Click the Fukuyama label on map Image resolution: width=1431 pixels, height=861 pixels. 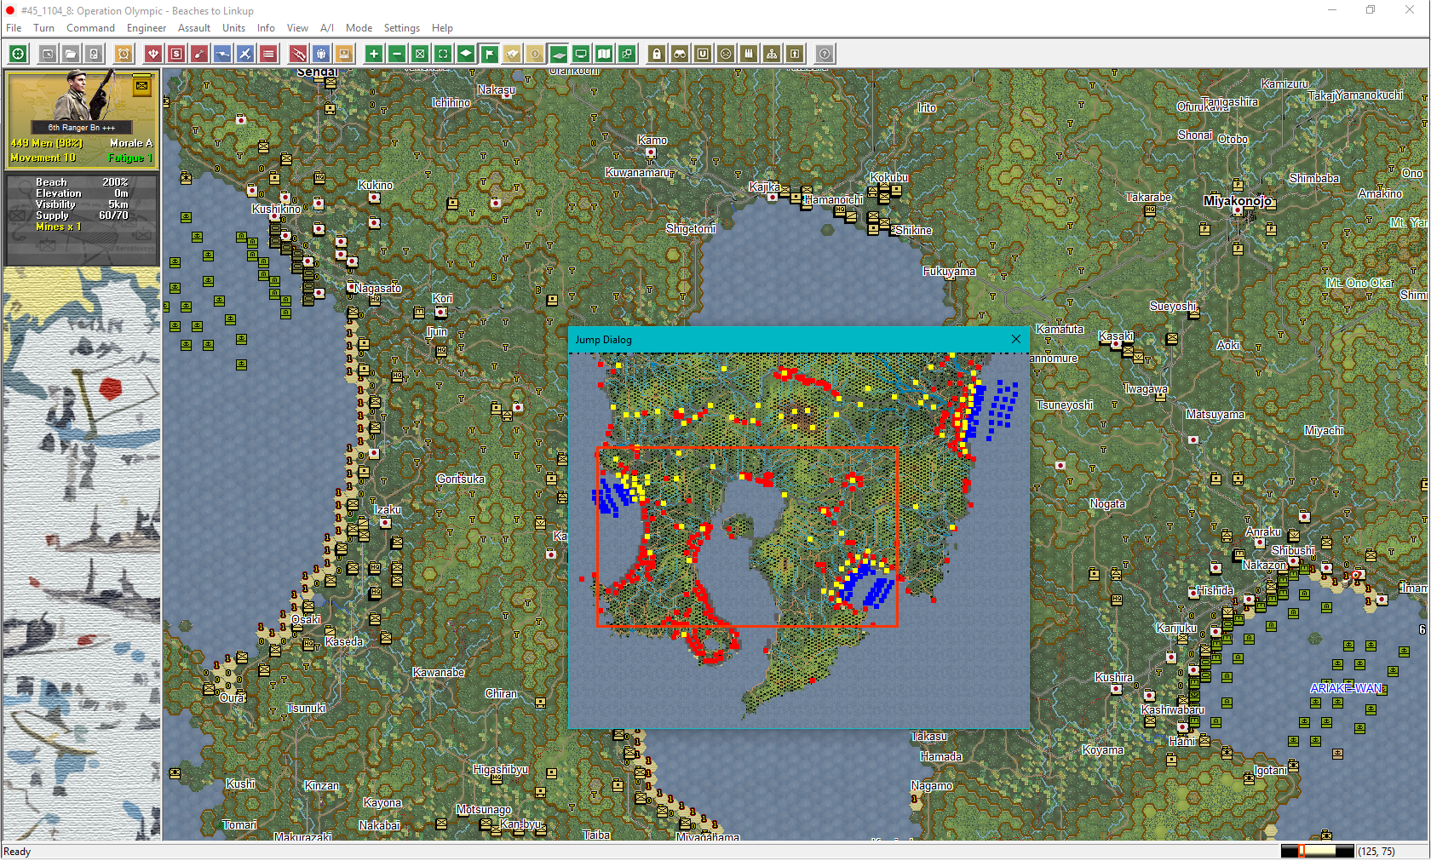coord(949,272)
